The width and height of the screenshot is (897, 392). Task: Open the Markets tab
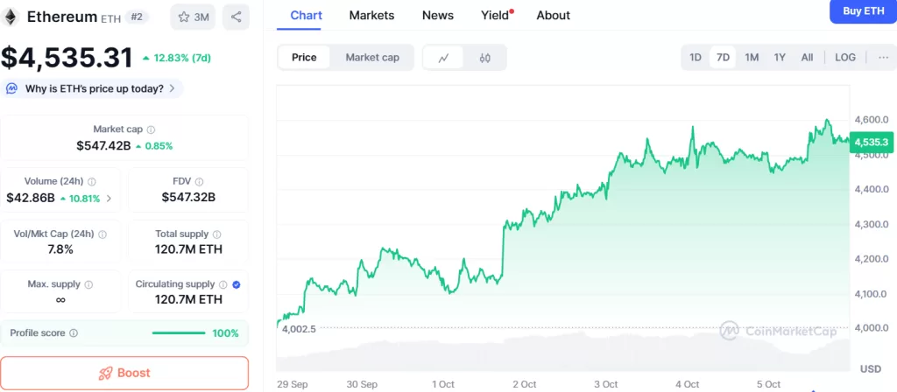[x=371, y=16]
